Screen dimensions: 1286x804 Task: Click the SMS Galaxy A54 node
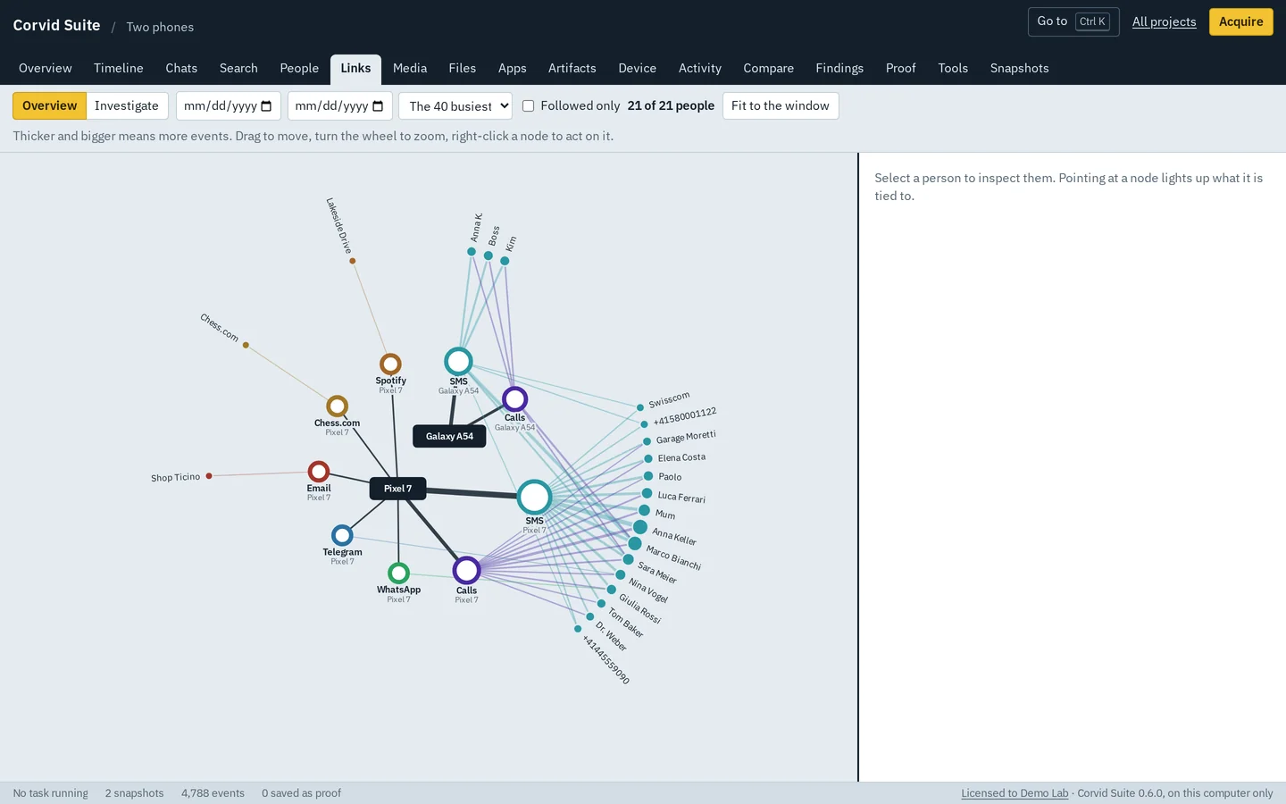[458, 361]
